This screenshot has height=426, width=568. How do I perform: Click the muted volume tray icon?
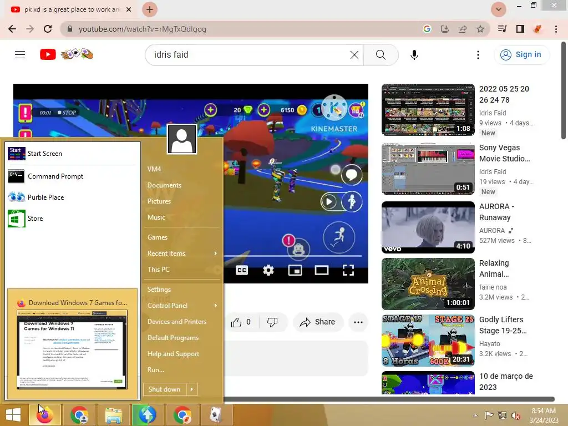click(516, 415)
